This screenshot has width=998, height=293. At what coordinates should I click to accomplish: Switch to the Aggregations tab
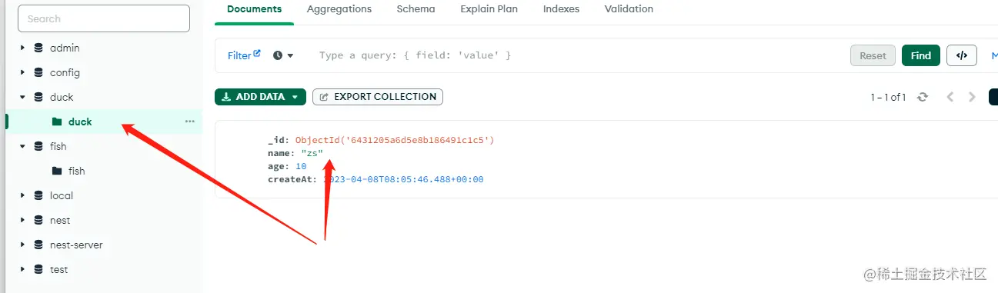(339, 9)
